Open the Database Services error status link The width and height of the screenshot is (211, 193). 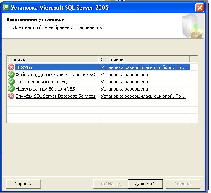pyautogui.click(x=143, y=96)
